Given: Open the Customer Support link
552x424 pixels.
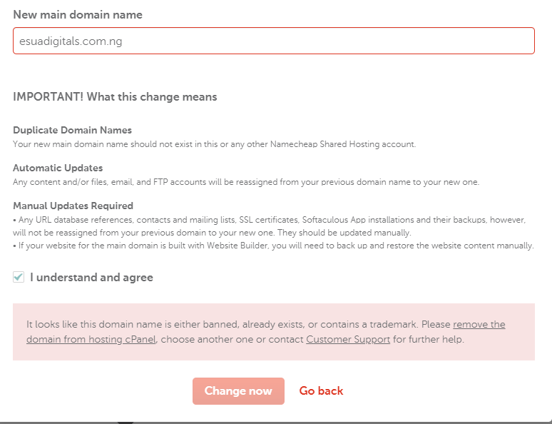Looking at the screenshot, I should 348,339.
